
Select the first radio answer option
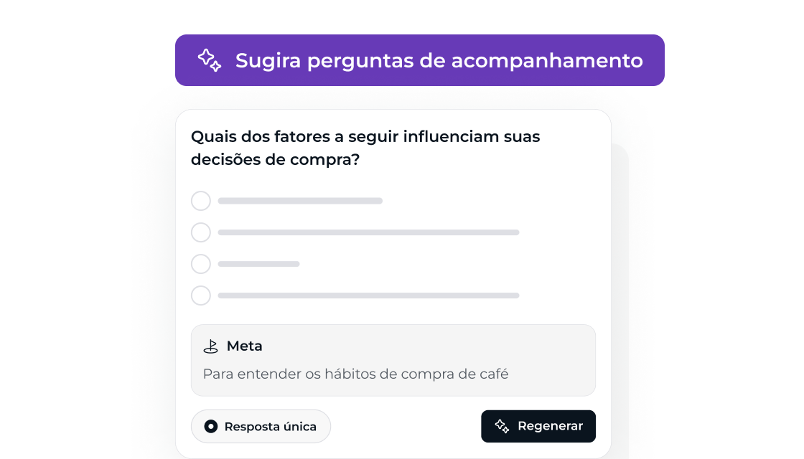point(201,201)
